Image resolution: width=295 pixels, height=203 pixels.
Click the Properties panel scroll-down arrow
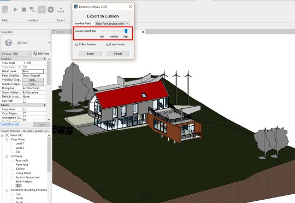pyautogui.click(x=49, y=120)
